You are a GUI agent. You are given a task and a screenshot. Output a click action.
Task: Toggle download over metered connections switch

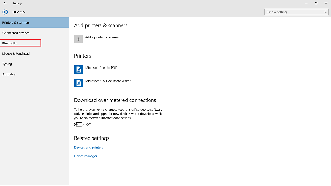(x=79, y=124)
